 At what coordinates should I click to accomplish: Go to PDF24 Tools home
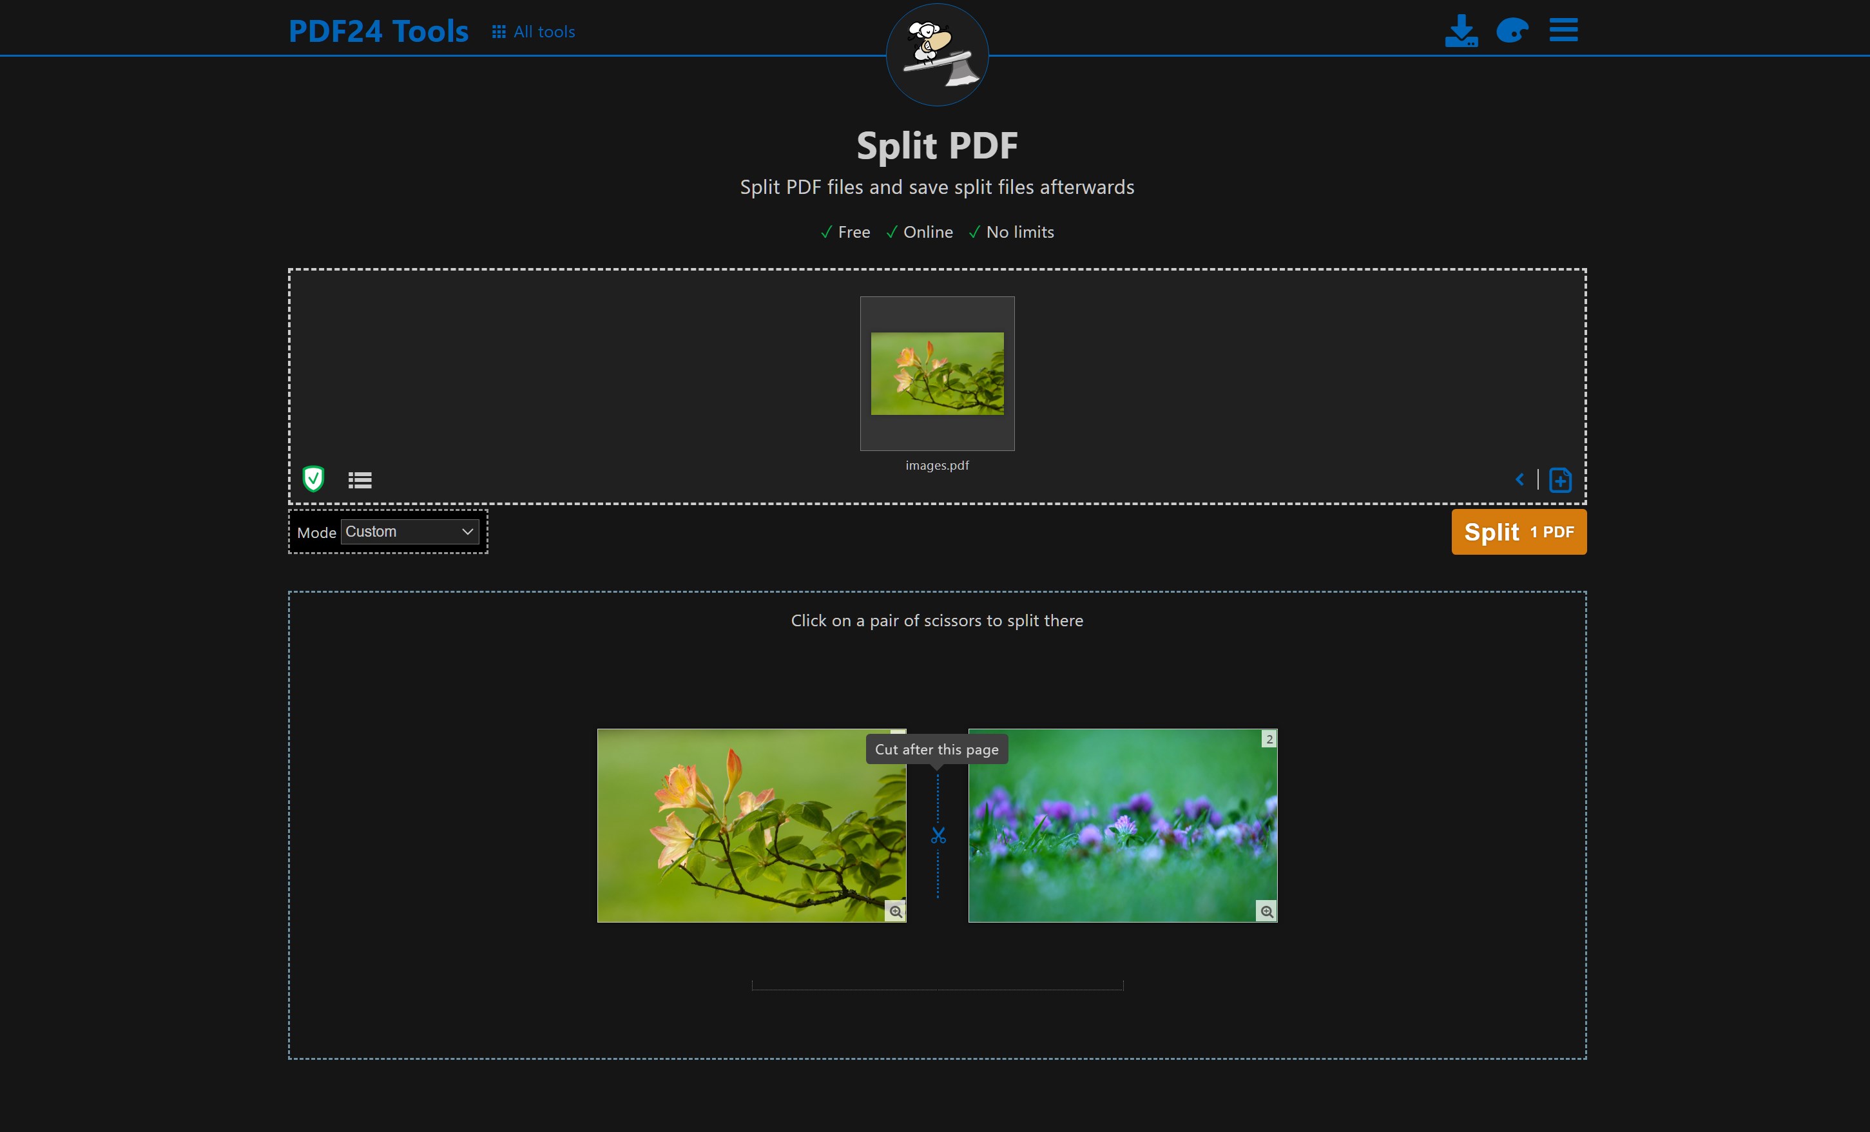pyautogui.click(x=379, y=31)
